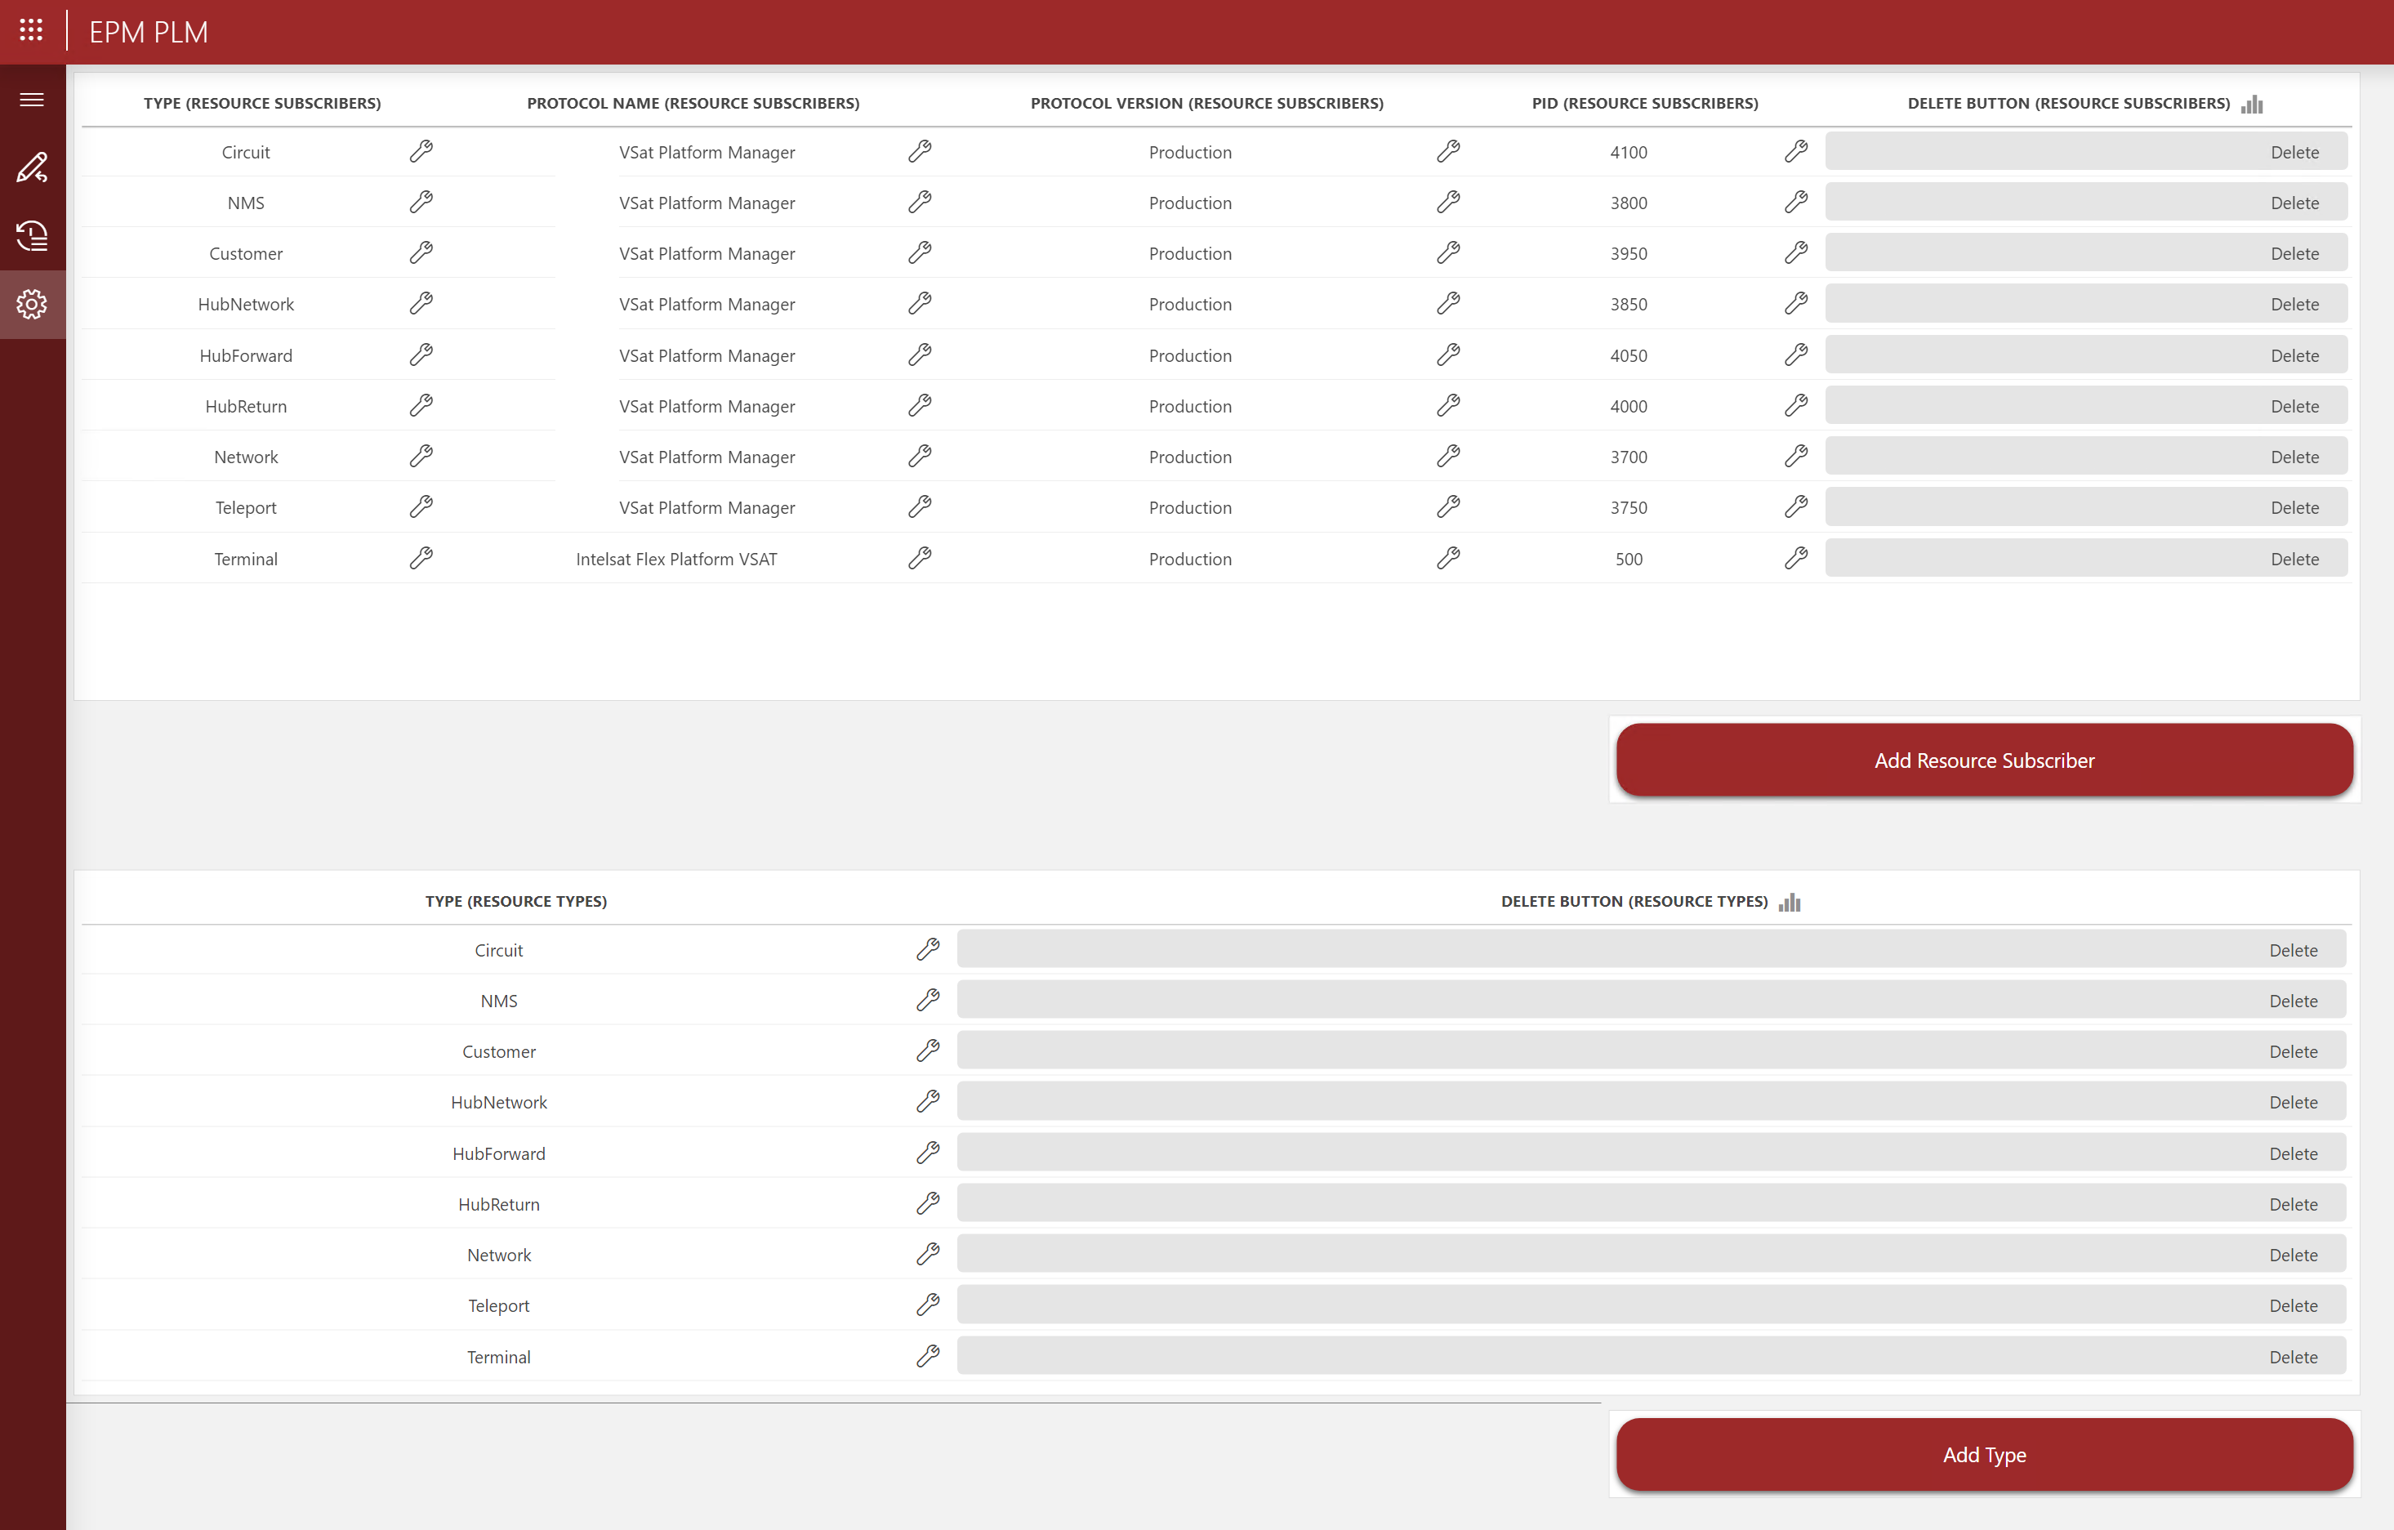Sort by Type (Resource Types) column header
This screenshot has width=2394, height=1530.
coord(516,902)
